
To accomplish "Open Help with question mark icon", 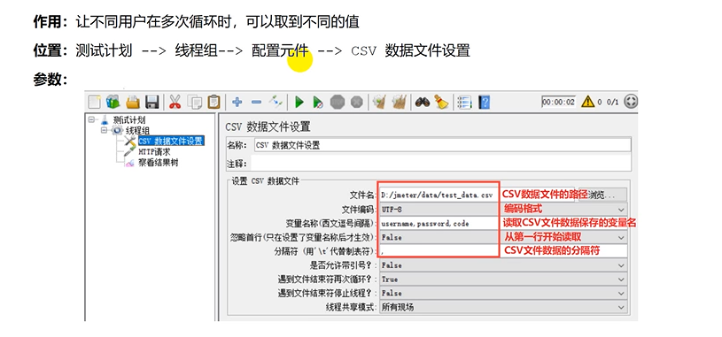I will (x=484, y=102).
